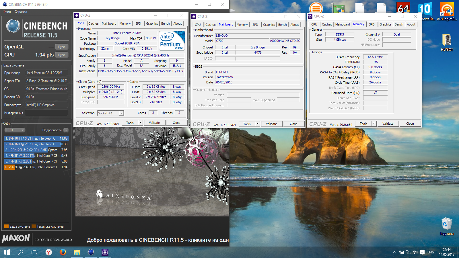This screenshot has width=459, height=258.
Task: Click the rendered Cinebench scene image
Action: pos(152,172)
